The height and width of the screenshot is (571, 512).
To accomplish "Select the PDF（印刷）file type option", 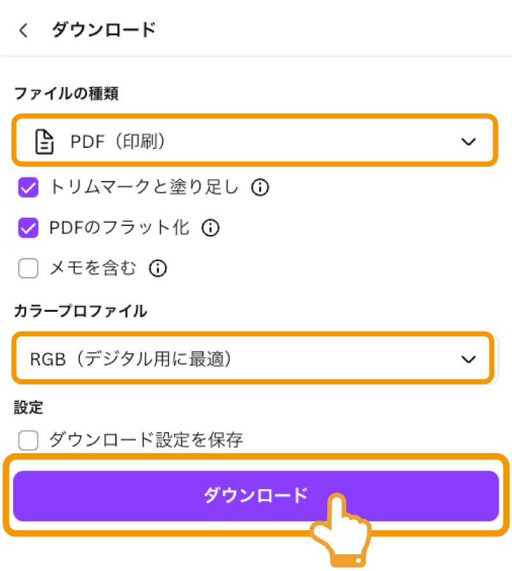I will coord(115,141).
